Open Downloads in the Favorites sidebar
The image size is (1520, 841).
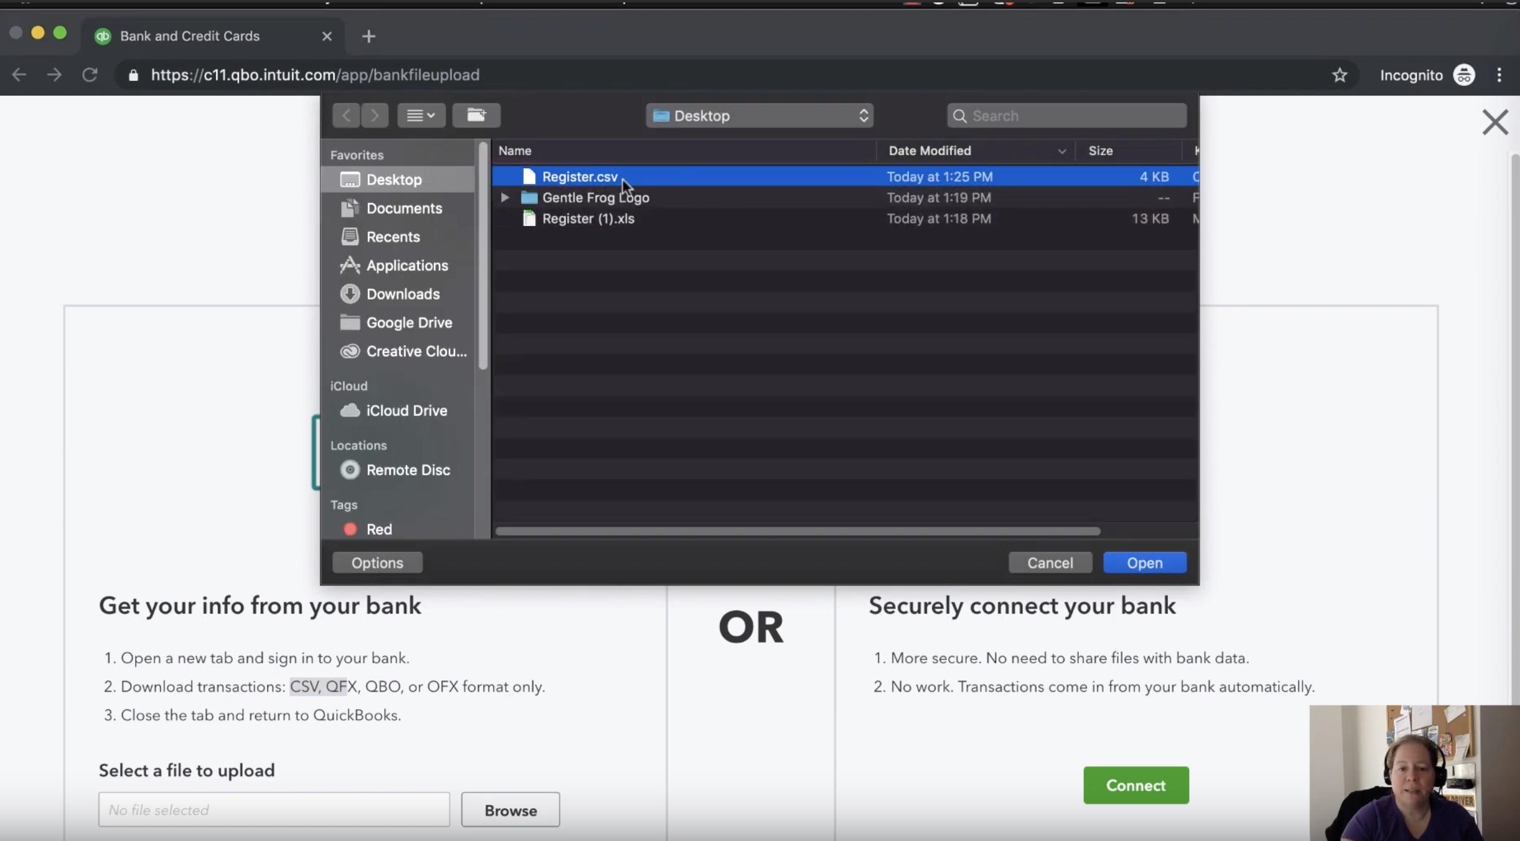tap(402, 294)
